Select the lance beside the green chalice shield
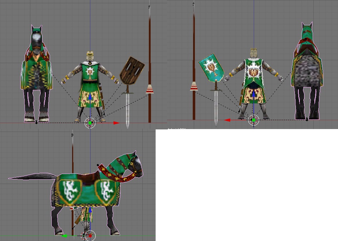The image size is (338, 241). [x=194, y=61]
